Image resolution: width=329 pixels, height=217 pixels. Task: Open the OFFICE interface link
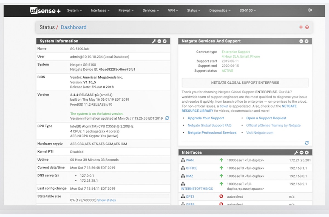coord(192,168)
